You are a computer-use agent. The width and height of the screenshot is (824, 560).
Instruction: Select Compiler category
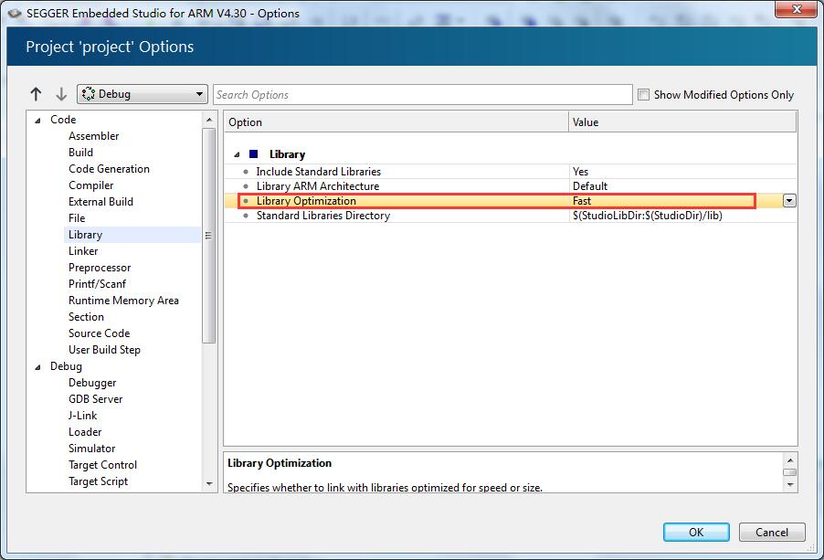[91, 185]
